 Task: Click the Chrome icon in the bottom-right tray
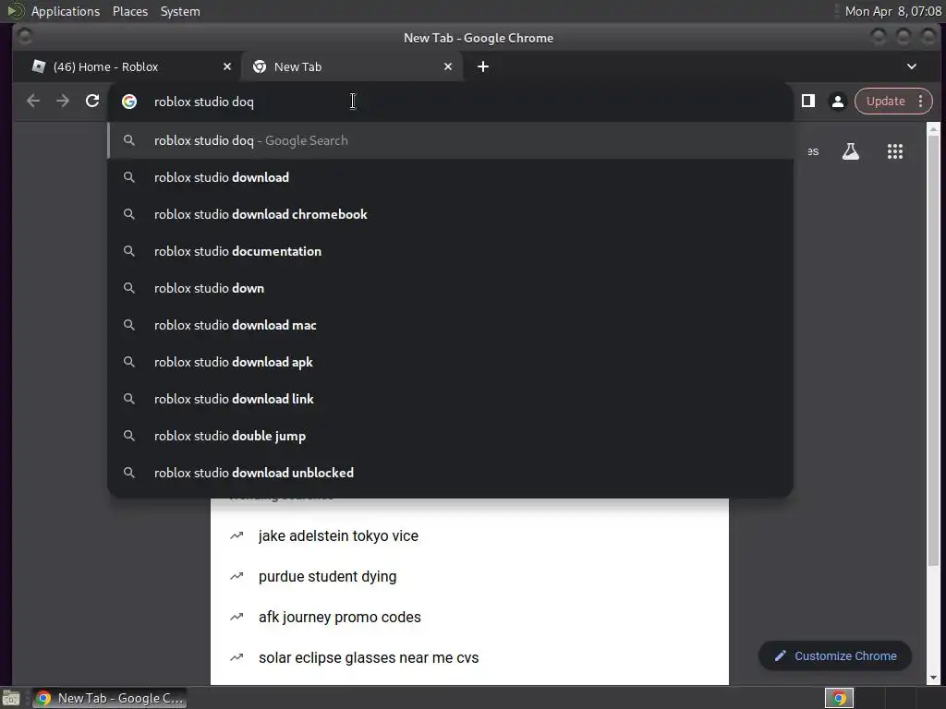point(839,698)
